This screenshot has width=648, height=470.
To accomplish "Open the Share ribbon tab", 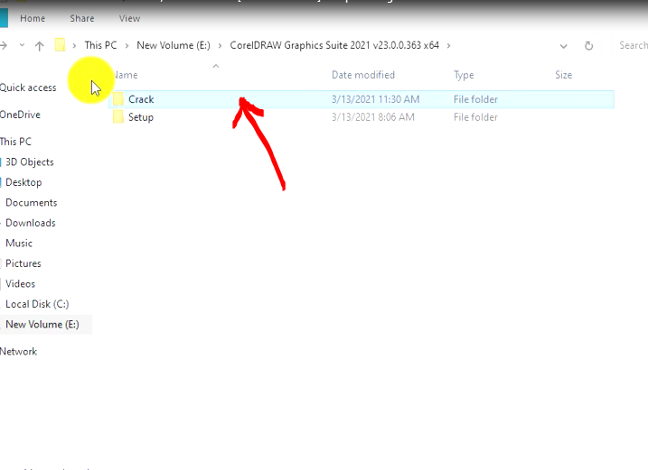I will [x=82, y=19].
